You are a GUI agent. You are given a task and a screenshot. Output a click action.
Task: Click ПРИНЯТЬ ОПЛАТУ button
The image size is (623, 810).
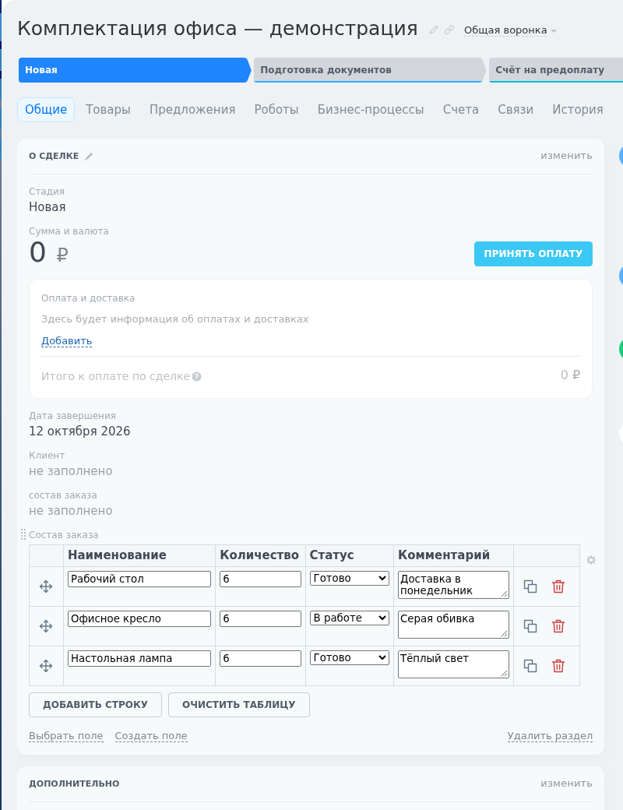pos(533,254)
